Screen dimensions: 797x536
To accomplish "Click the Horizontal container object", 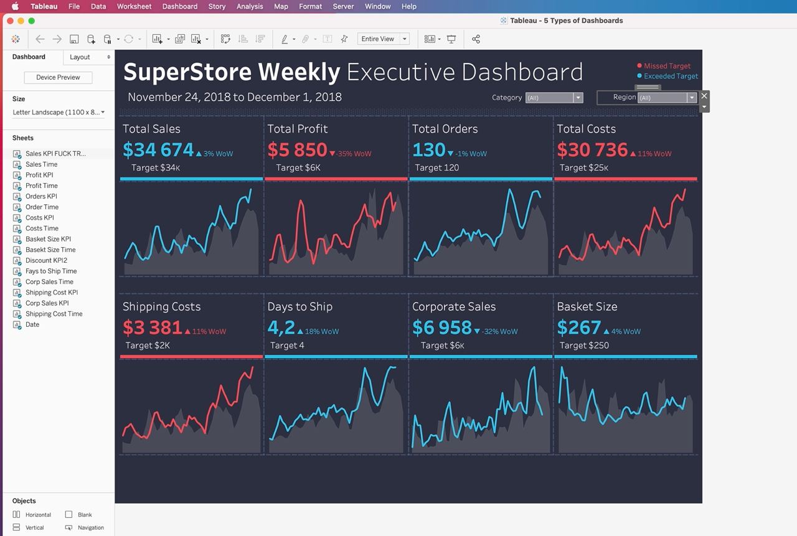I will pos(32,515).
